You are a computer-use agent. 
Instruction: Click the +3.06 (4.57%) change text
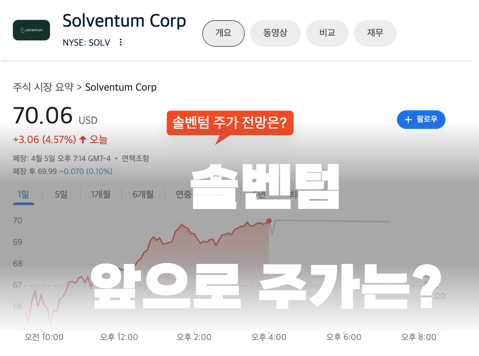point(44,139)
